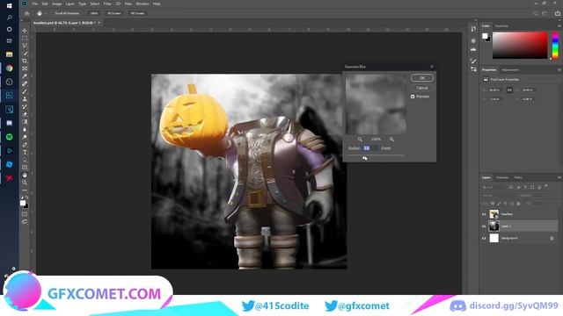Image resolution: width=563 pixels, height=316 pixels.
Task: Hide Layer 1 visibility eye
Action: (484, 226)
